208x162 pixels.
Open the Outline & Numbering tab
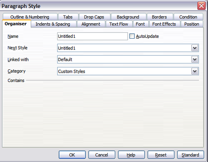tap(30, 17)
